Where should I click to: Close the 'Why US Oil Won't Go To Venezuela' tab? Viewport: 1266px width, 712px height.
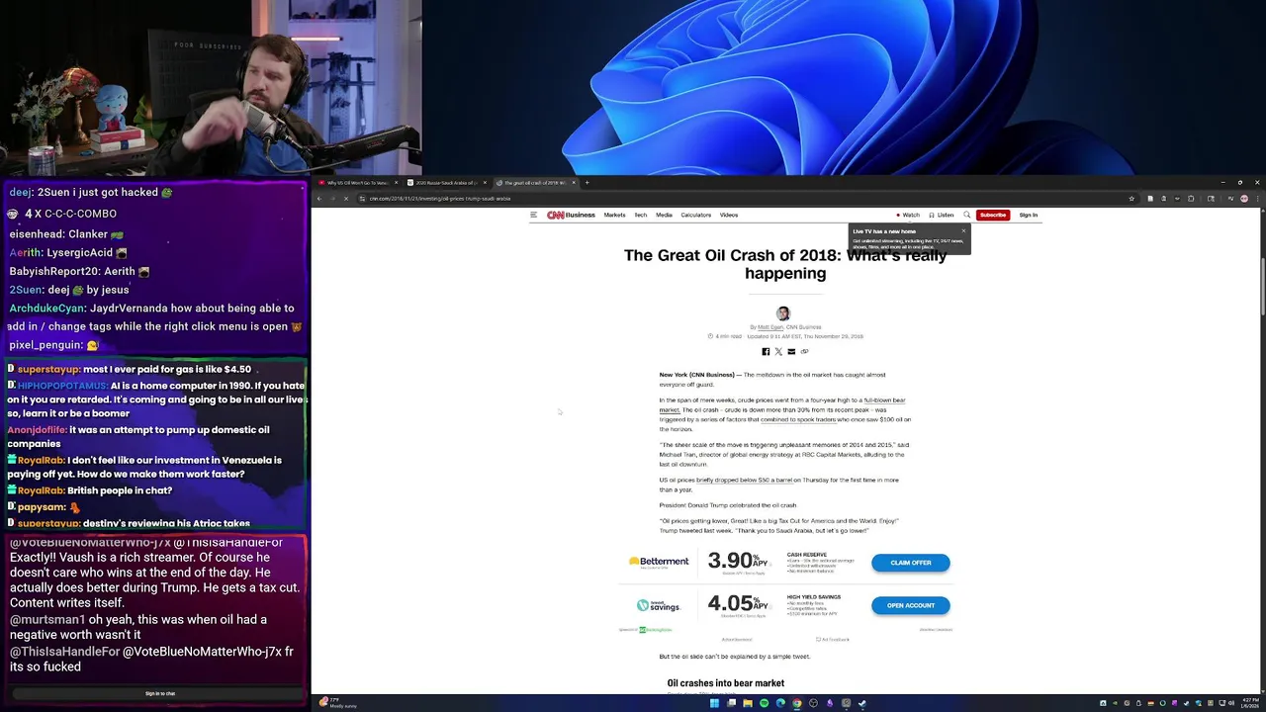[396, 183]
